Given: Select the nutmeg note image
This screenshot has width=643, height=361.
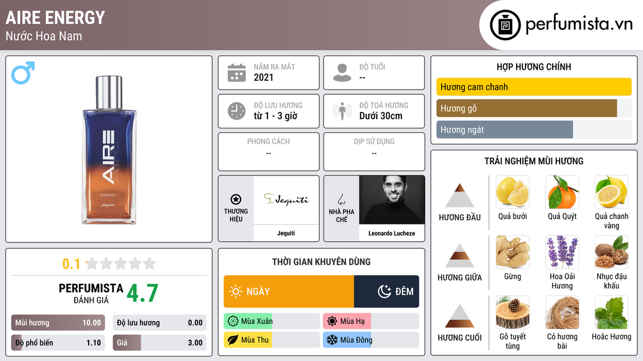Looking at the screenshot, I should (612, 252).
